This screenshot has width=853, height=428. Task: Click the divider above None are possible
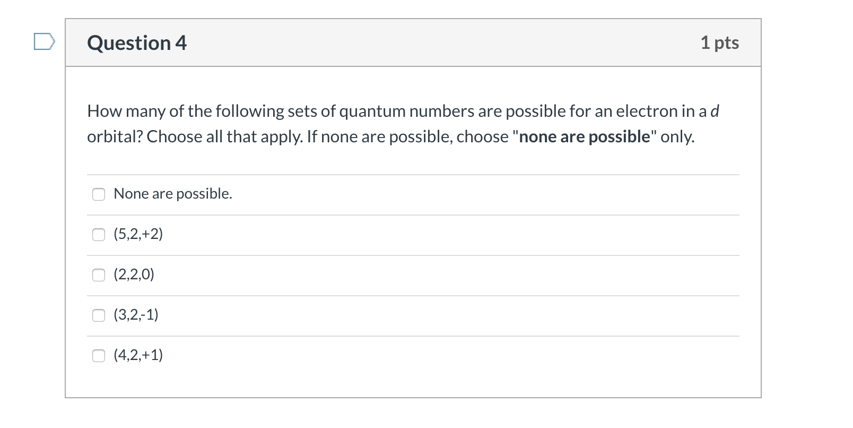pos(414,174)
